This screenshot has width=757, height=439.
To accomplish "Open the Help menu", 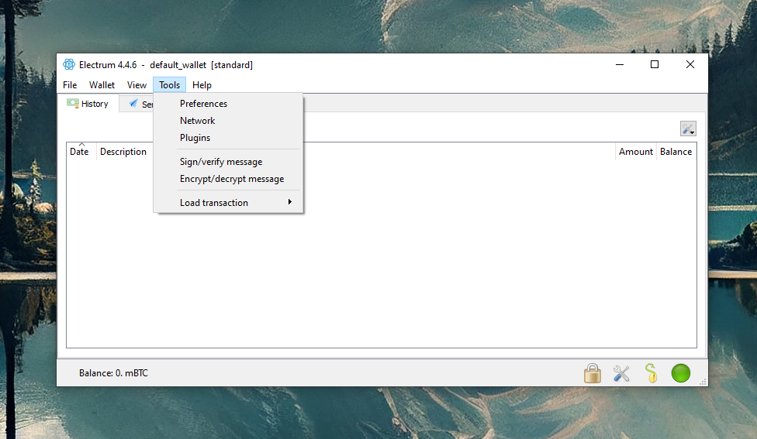I will pos(202,85).
